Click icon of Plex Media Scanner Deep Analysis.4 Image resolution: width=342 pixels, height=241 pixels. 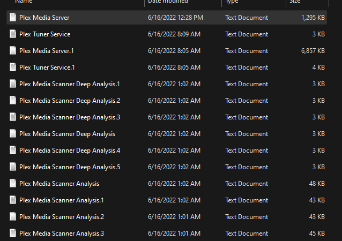click(13, 150)
